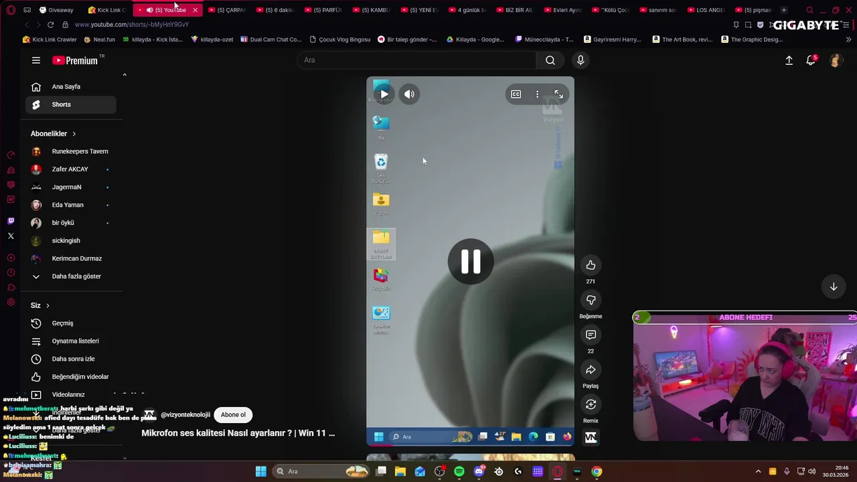Dislike the Short (Beğenme)

pyautogui.click(x=591, y=300)
